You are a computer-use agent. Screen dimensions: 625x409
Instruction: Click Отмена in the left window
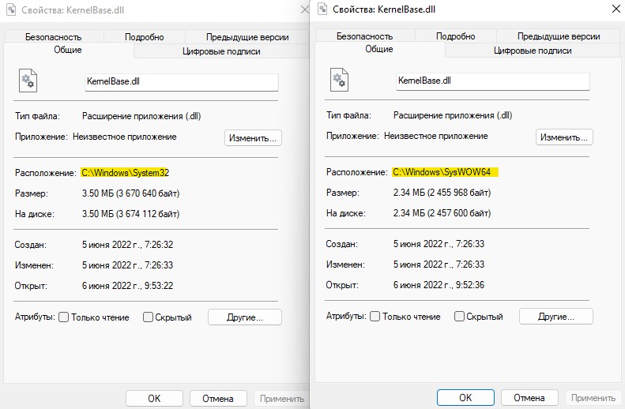click(218, 398)
